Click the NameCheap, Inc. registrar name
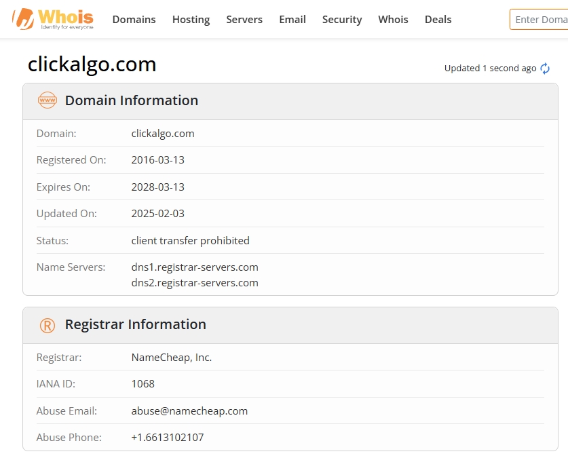The image size is (568, 458). (x=172, y=357)
